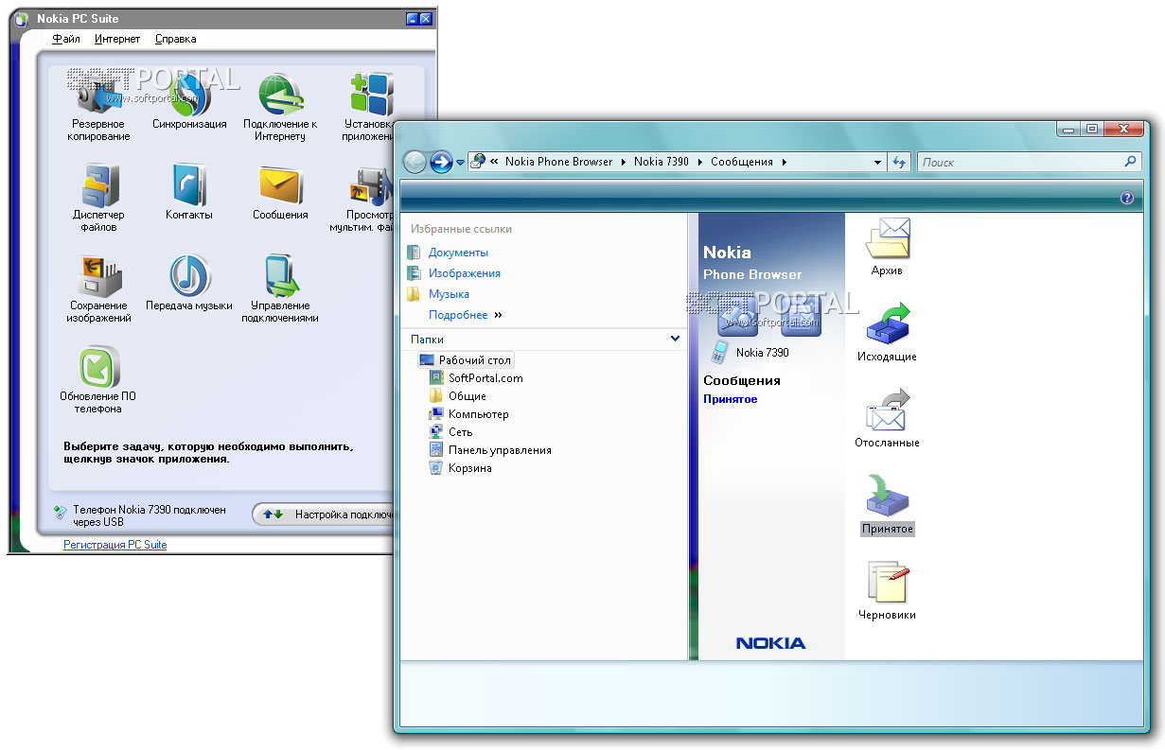Click the refresh button beside address bar

coord(900,162)
